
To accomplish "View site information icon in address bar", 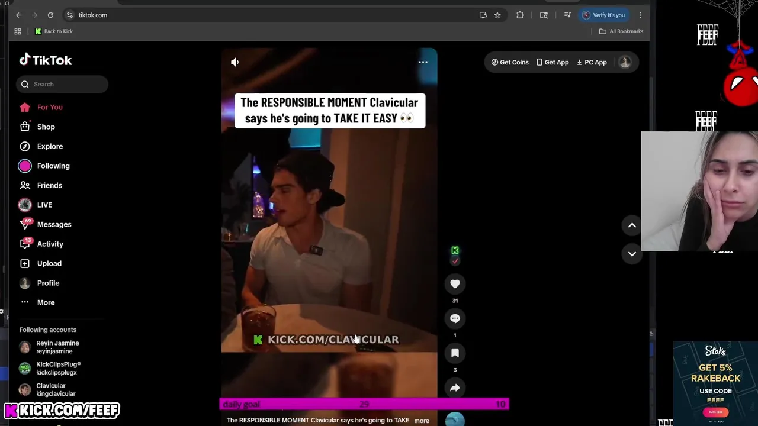I will tap(70, 15).
